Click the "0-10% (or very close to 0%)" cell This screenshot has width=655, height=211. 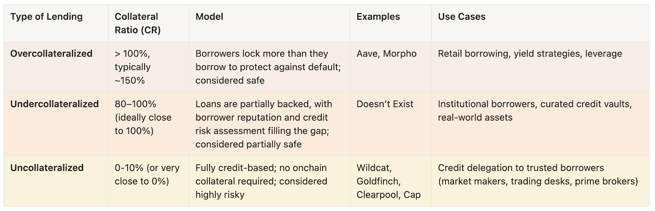[147, 174]
